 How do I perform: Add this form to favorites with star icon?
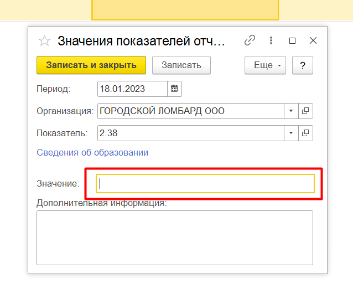(44, 41)
